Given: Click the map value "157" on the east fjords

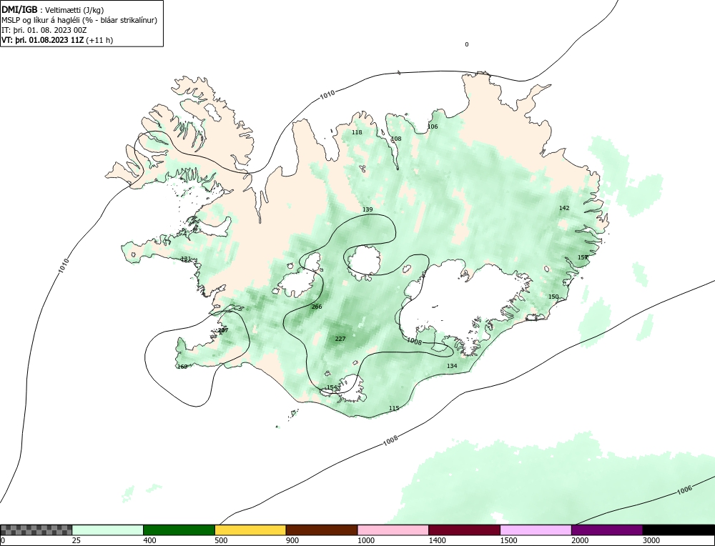Looking at the screenshot, I should pos(583,257).
